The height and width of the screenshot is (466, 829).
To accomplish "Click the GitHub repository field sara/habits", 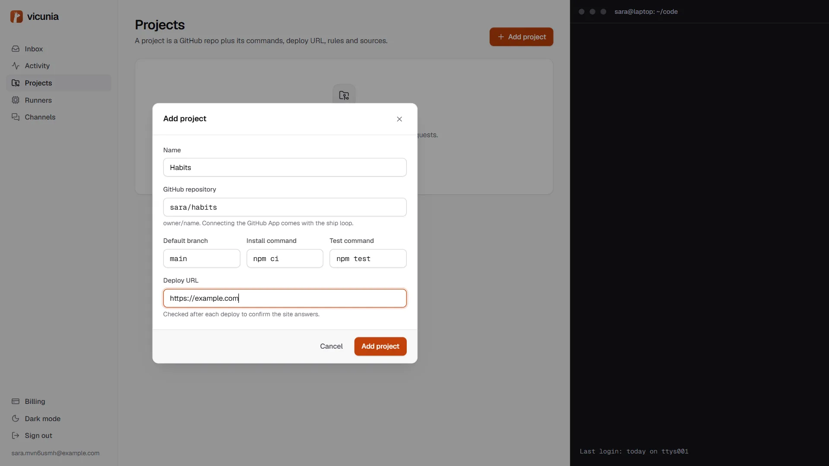I will click(x=285, y=207).
